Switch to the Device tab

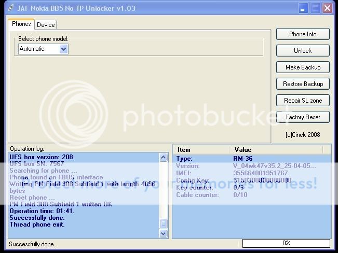46,24
